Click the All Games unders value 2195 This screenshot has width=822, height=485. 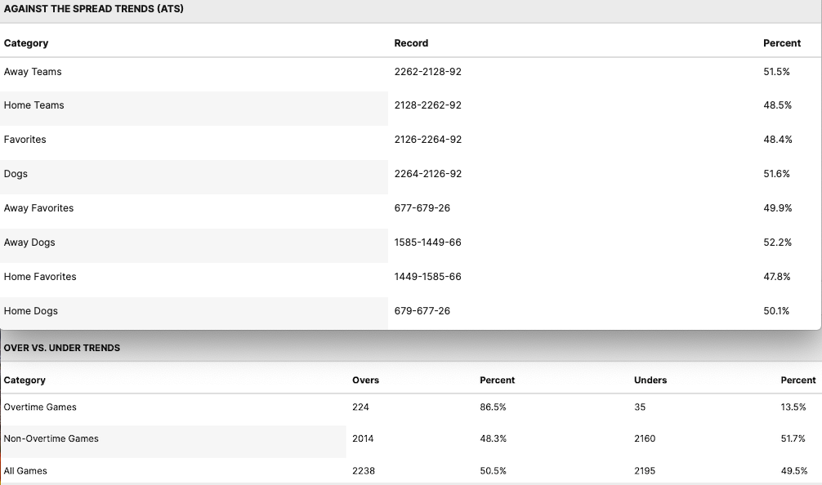click(x=645, y=471)
